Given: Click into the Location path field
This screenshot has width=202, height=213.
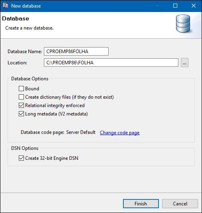Looking at the screenshot, I should pos(111,63).
